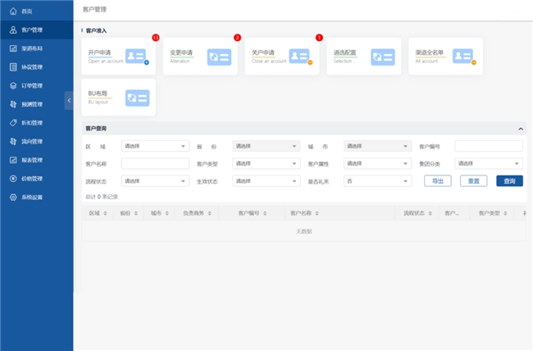Click the chart icon beside 渠道布局

tap(13, 48)
